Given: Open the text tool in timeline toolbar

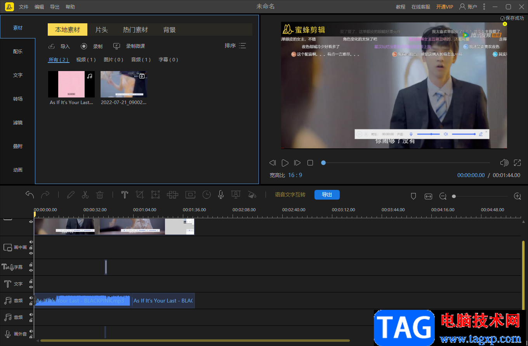Looking at the screenshot, I should (125, 195).
